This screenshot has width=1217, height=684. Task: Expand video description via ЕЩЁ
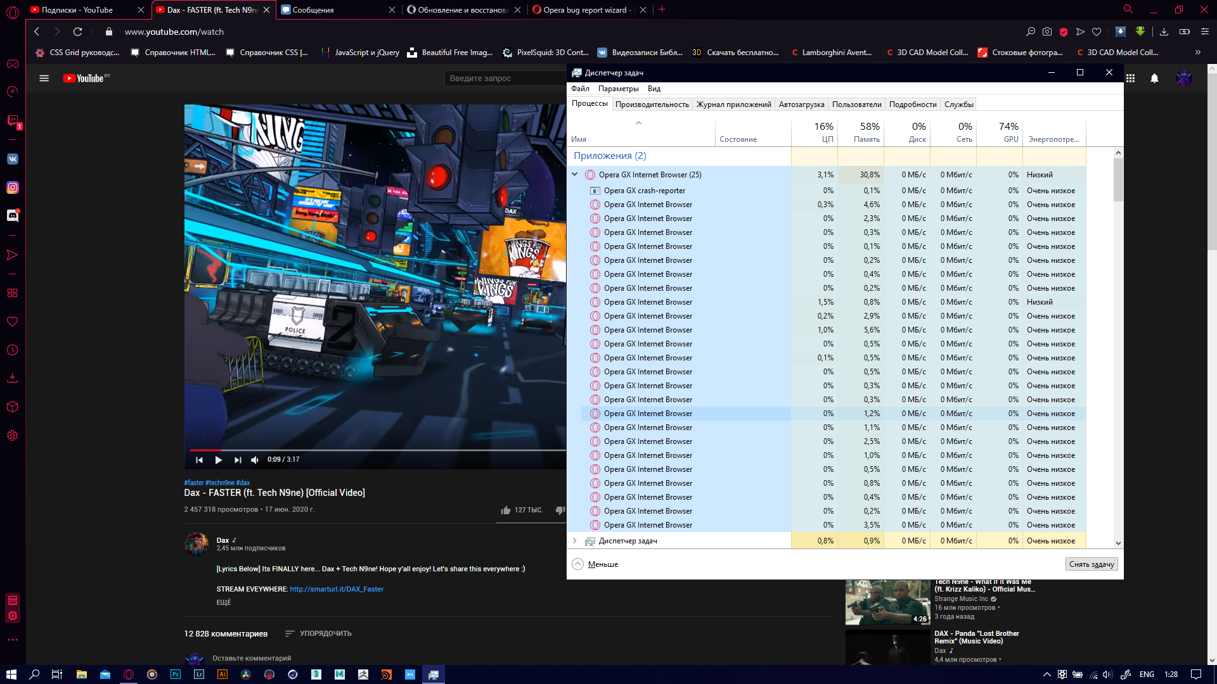[x=224, y=602]
